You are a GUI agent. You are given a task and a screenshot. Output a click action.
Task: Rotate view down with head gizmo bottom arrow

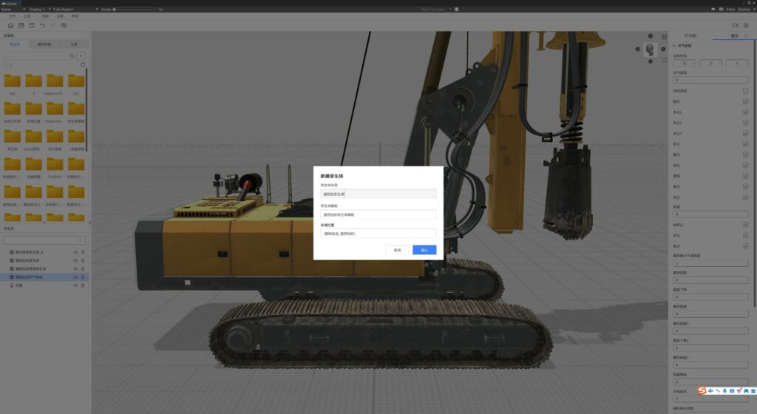[x=651, y=61]
